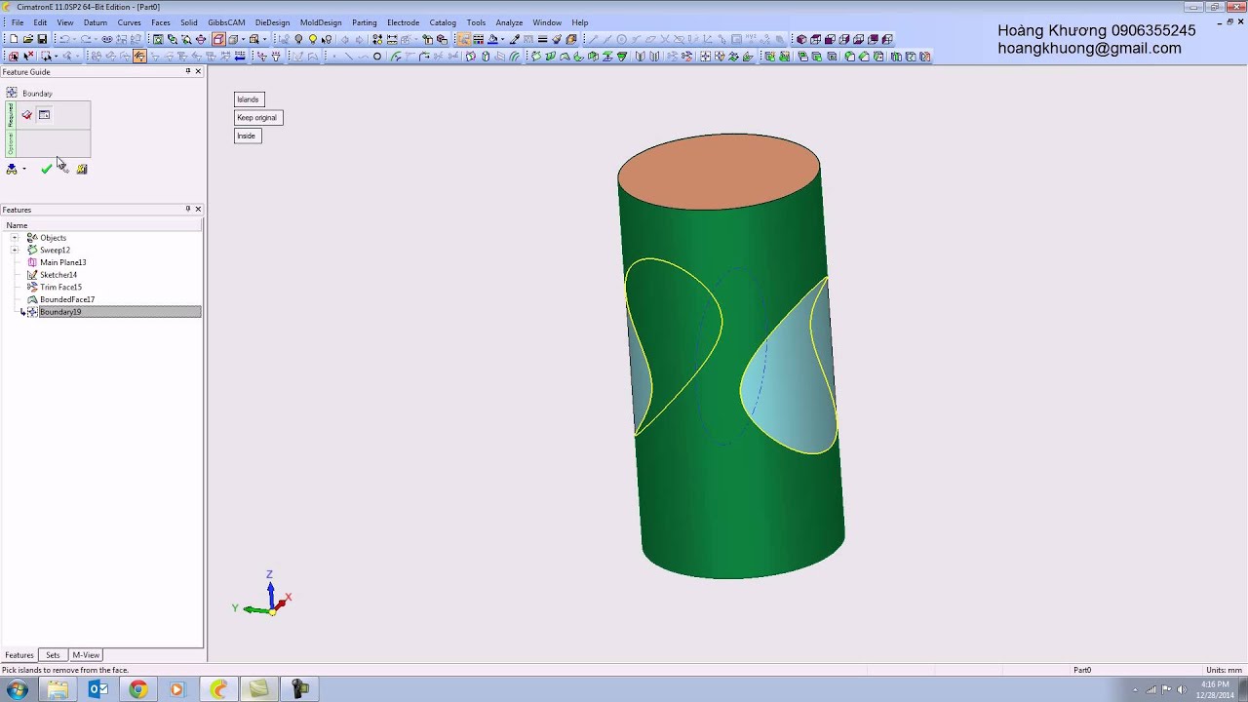Click the pick boundary icon in Required row
The width and height of the screenshot is (1248, 702).
[27, 115]
